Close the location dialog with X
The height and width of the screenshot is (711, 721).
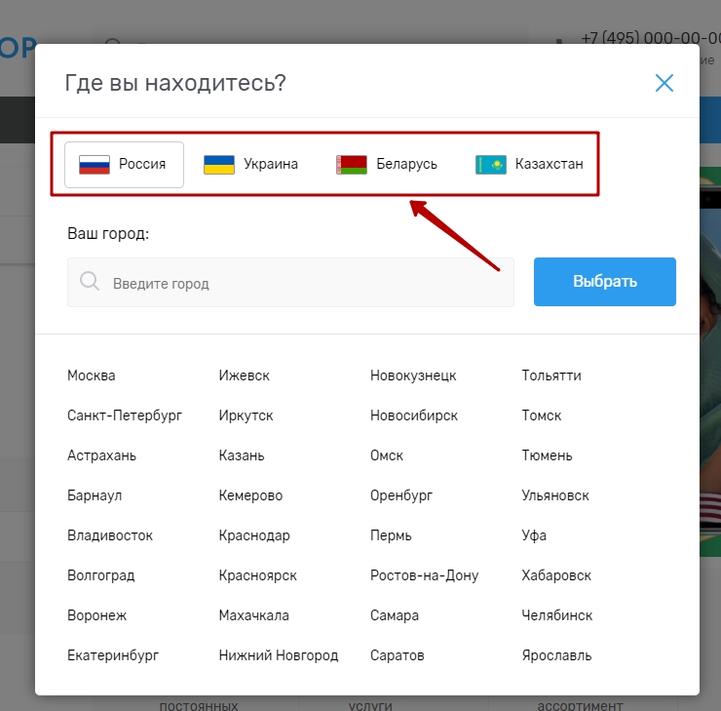[x=664, y=83]
